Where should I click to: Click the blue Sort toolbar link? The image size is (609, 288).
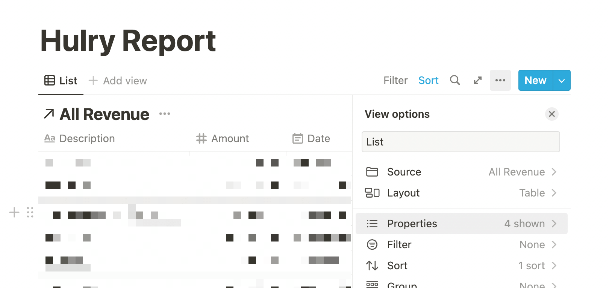(x=429, y=81)
